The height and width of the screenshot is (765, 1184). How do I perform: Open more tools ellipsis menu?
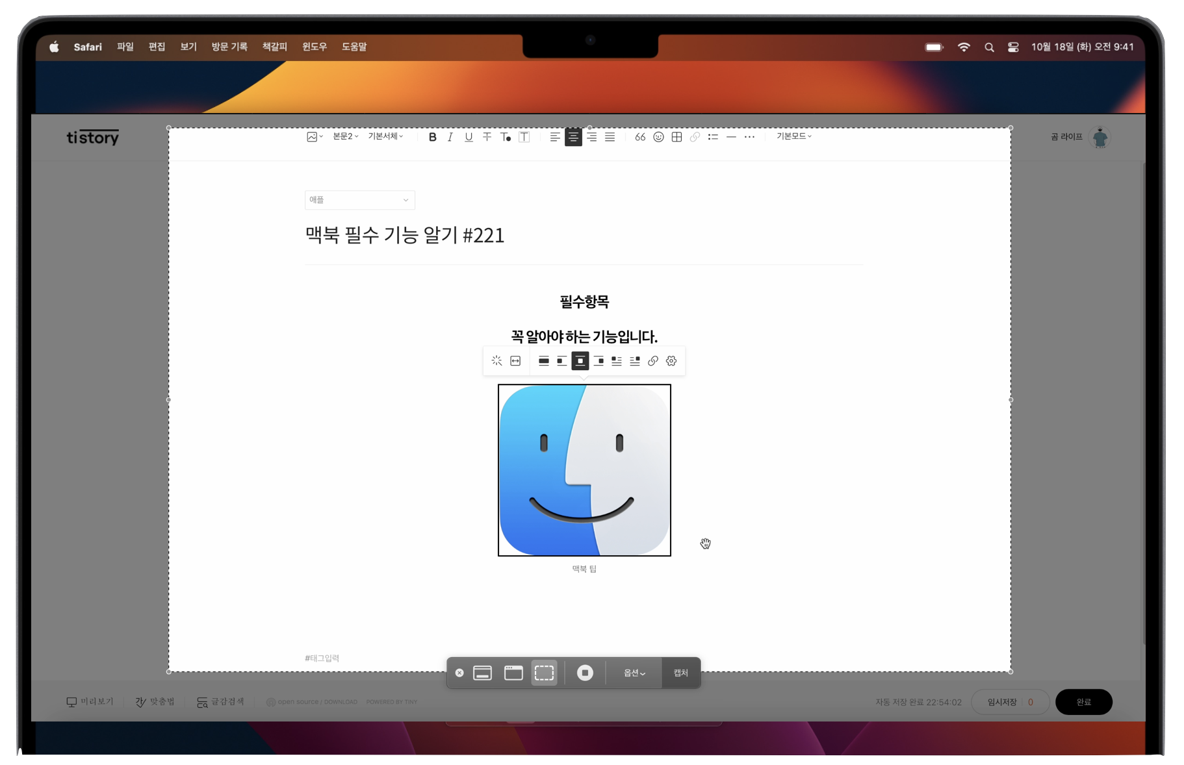click(749, 137)
